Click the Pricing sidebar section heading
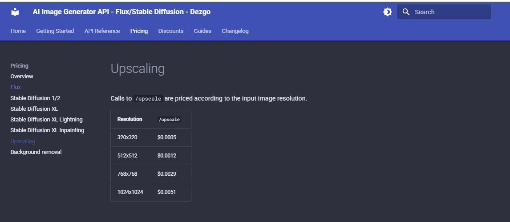Screen dimensions: 510x222 coord(19,66)
